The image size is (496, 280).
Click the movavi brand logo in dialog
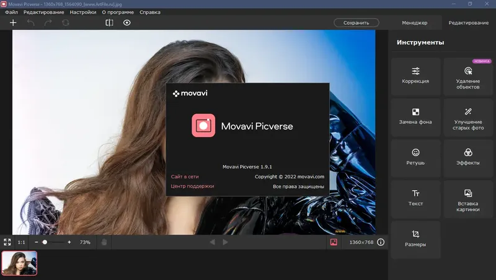click(x=190, y=93)
